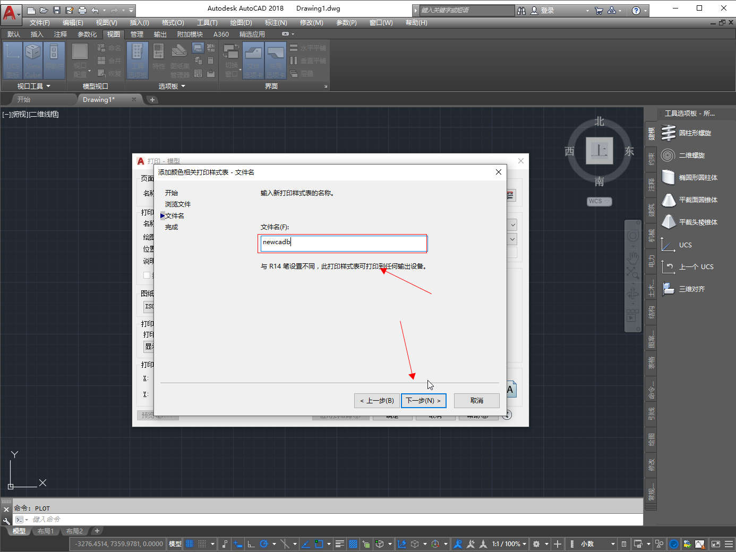736x552 pixels.
Task: Switch to the 布局1 layout tab
Action: point(46,531)
